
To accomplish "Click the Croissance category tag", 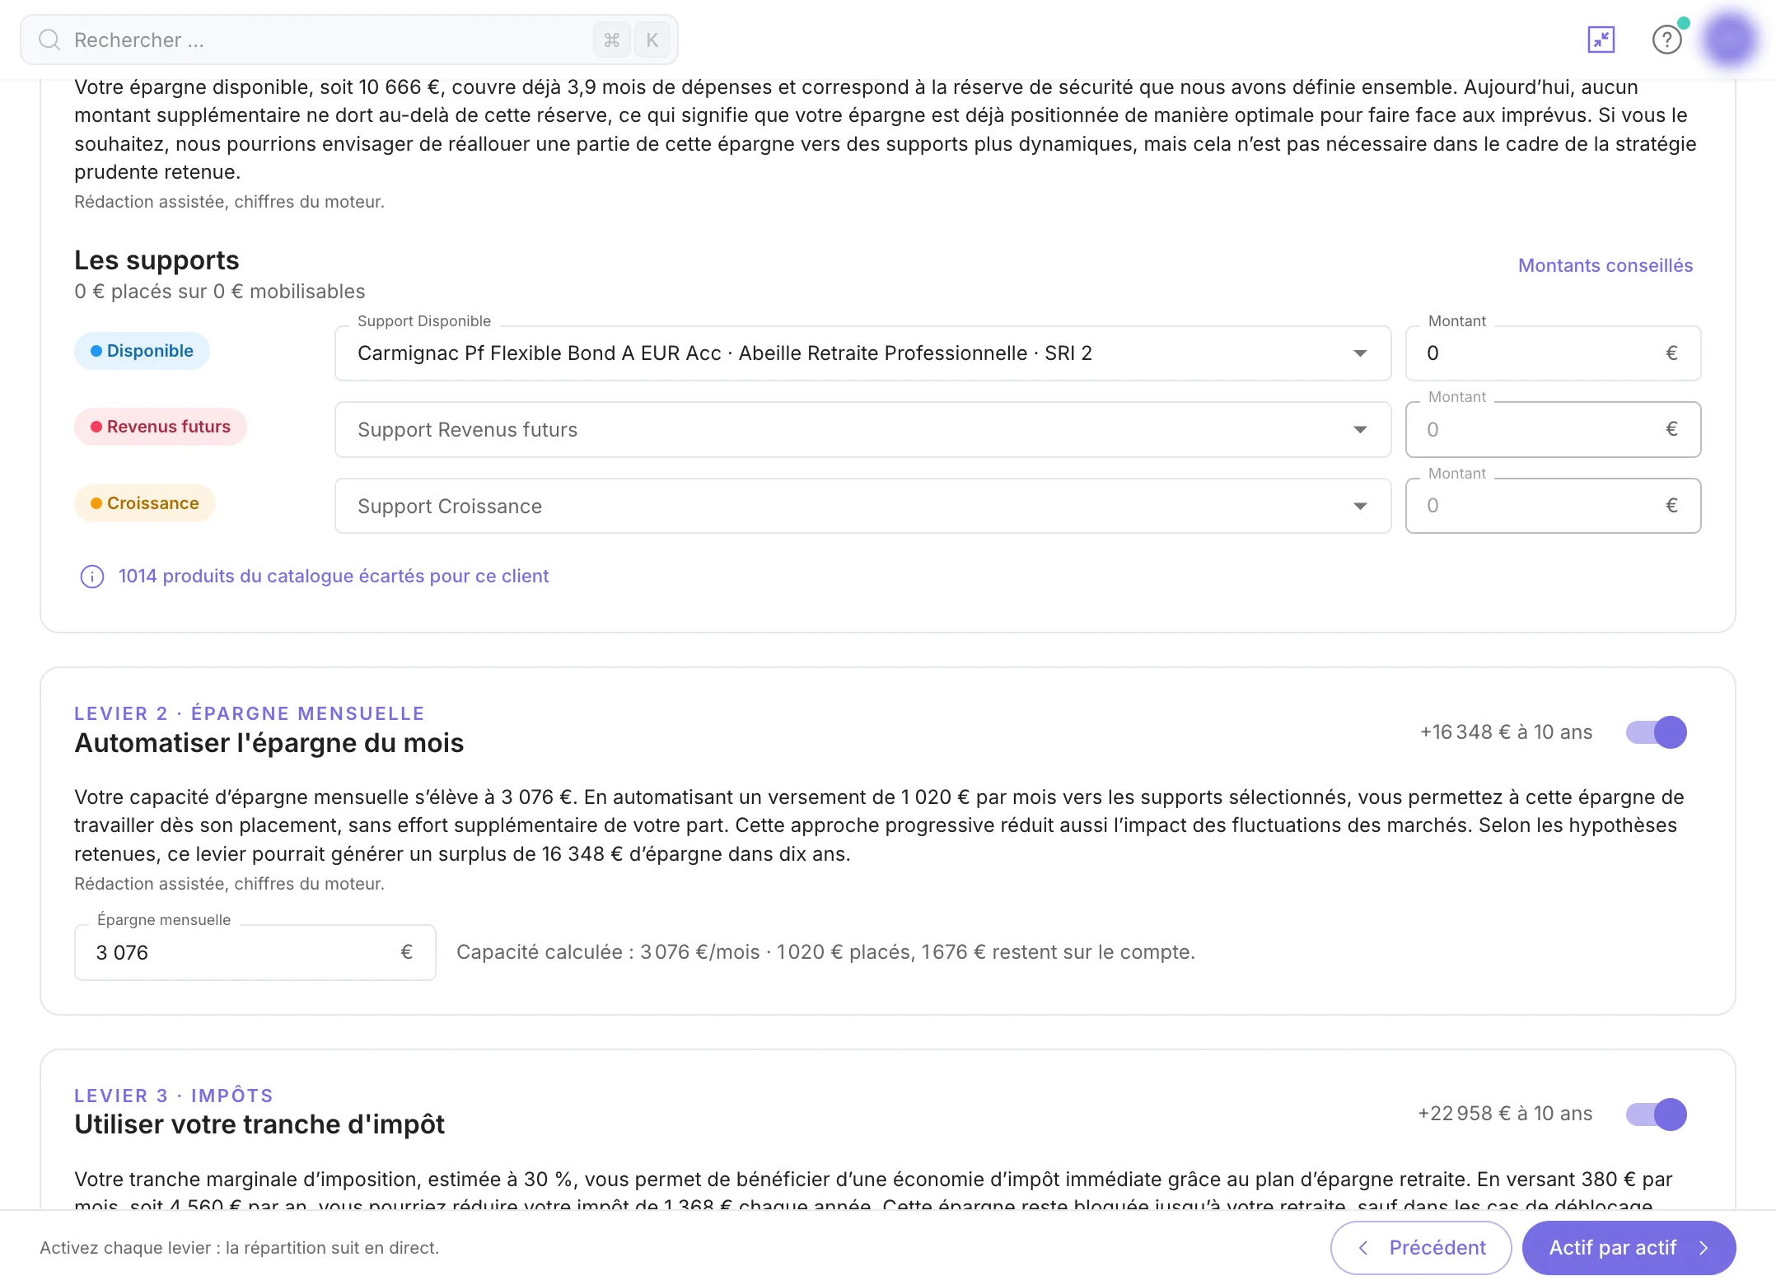I will coord(145,503).
